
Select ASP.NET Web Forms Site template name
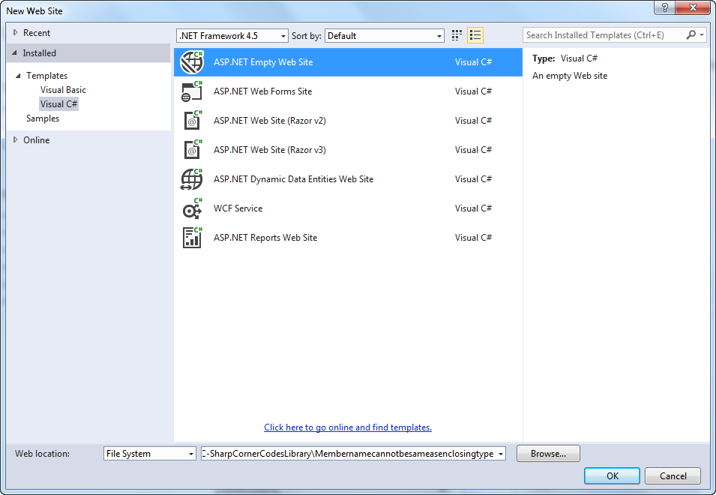click(262, 91)
